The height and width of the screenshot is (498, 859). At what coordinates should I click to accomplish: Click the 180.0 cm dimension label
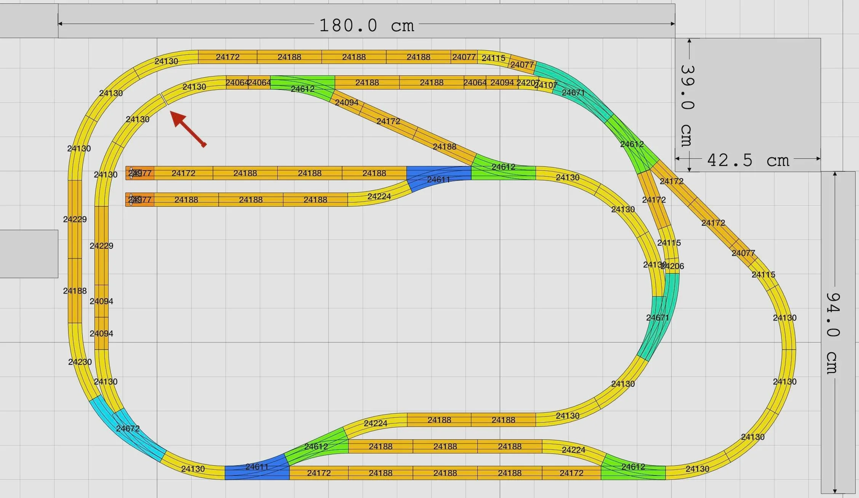[x=366, y=25]
